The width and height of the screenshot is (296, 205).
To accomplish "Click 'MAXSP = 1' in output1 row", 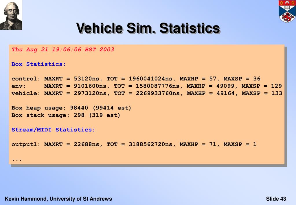I will (240, 144).
